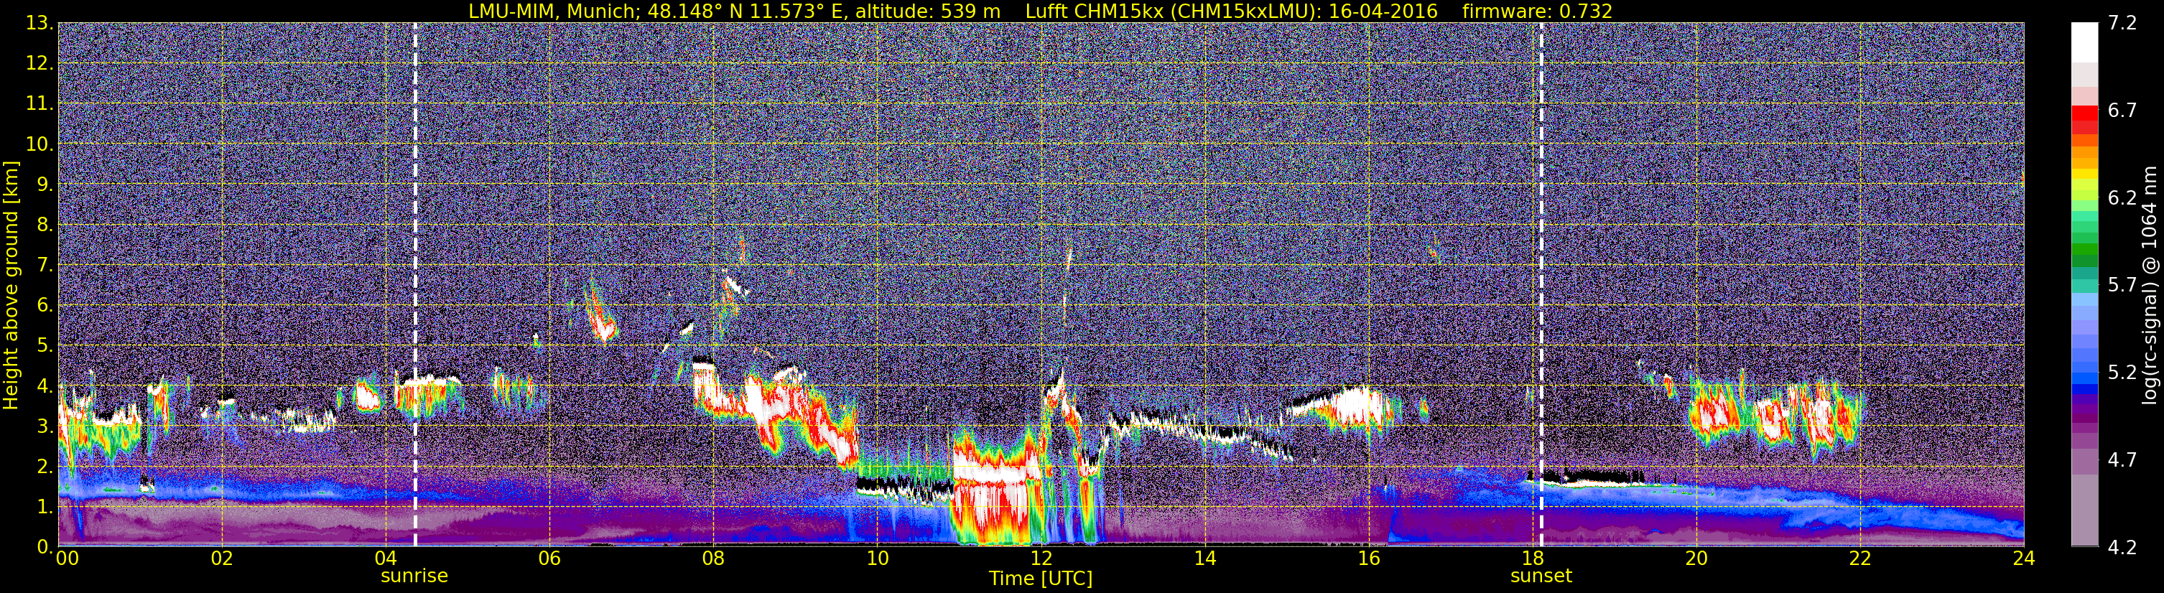This screenshot has height=593, width=2164.
Task: Click the colorbar value '6.2'
Action: pyautogui.click(x=2122, y=198)
